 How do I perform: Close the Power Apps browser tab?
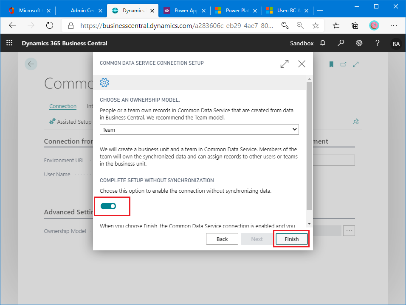point(203,11)
